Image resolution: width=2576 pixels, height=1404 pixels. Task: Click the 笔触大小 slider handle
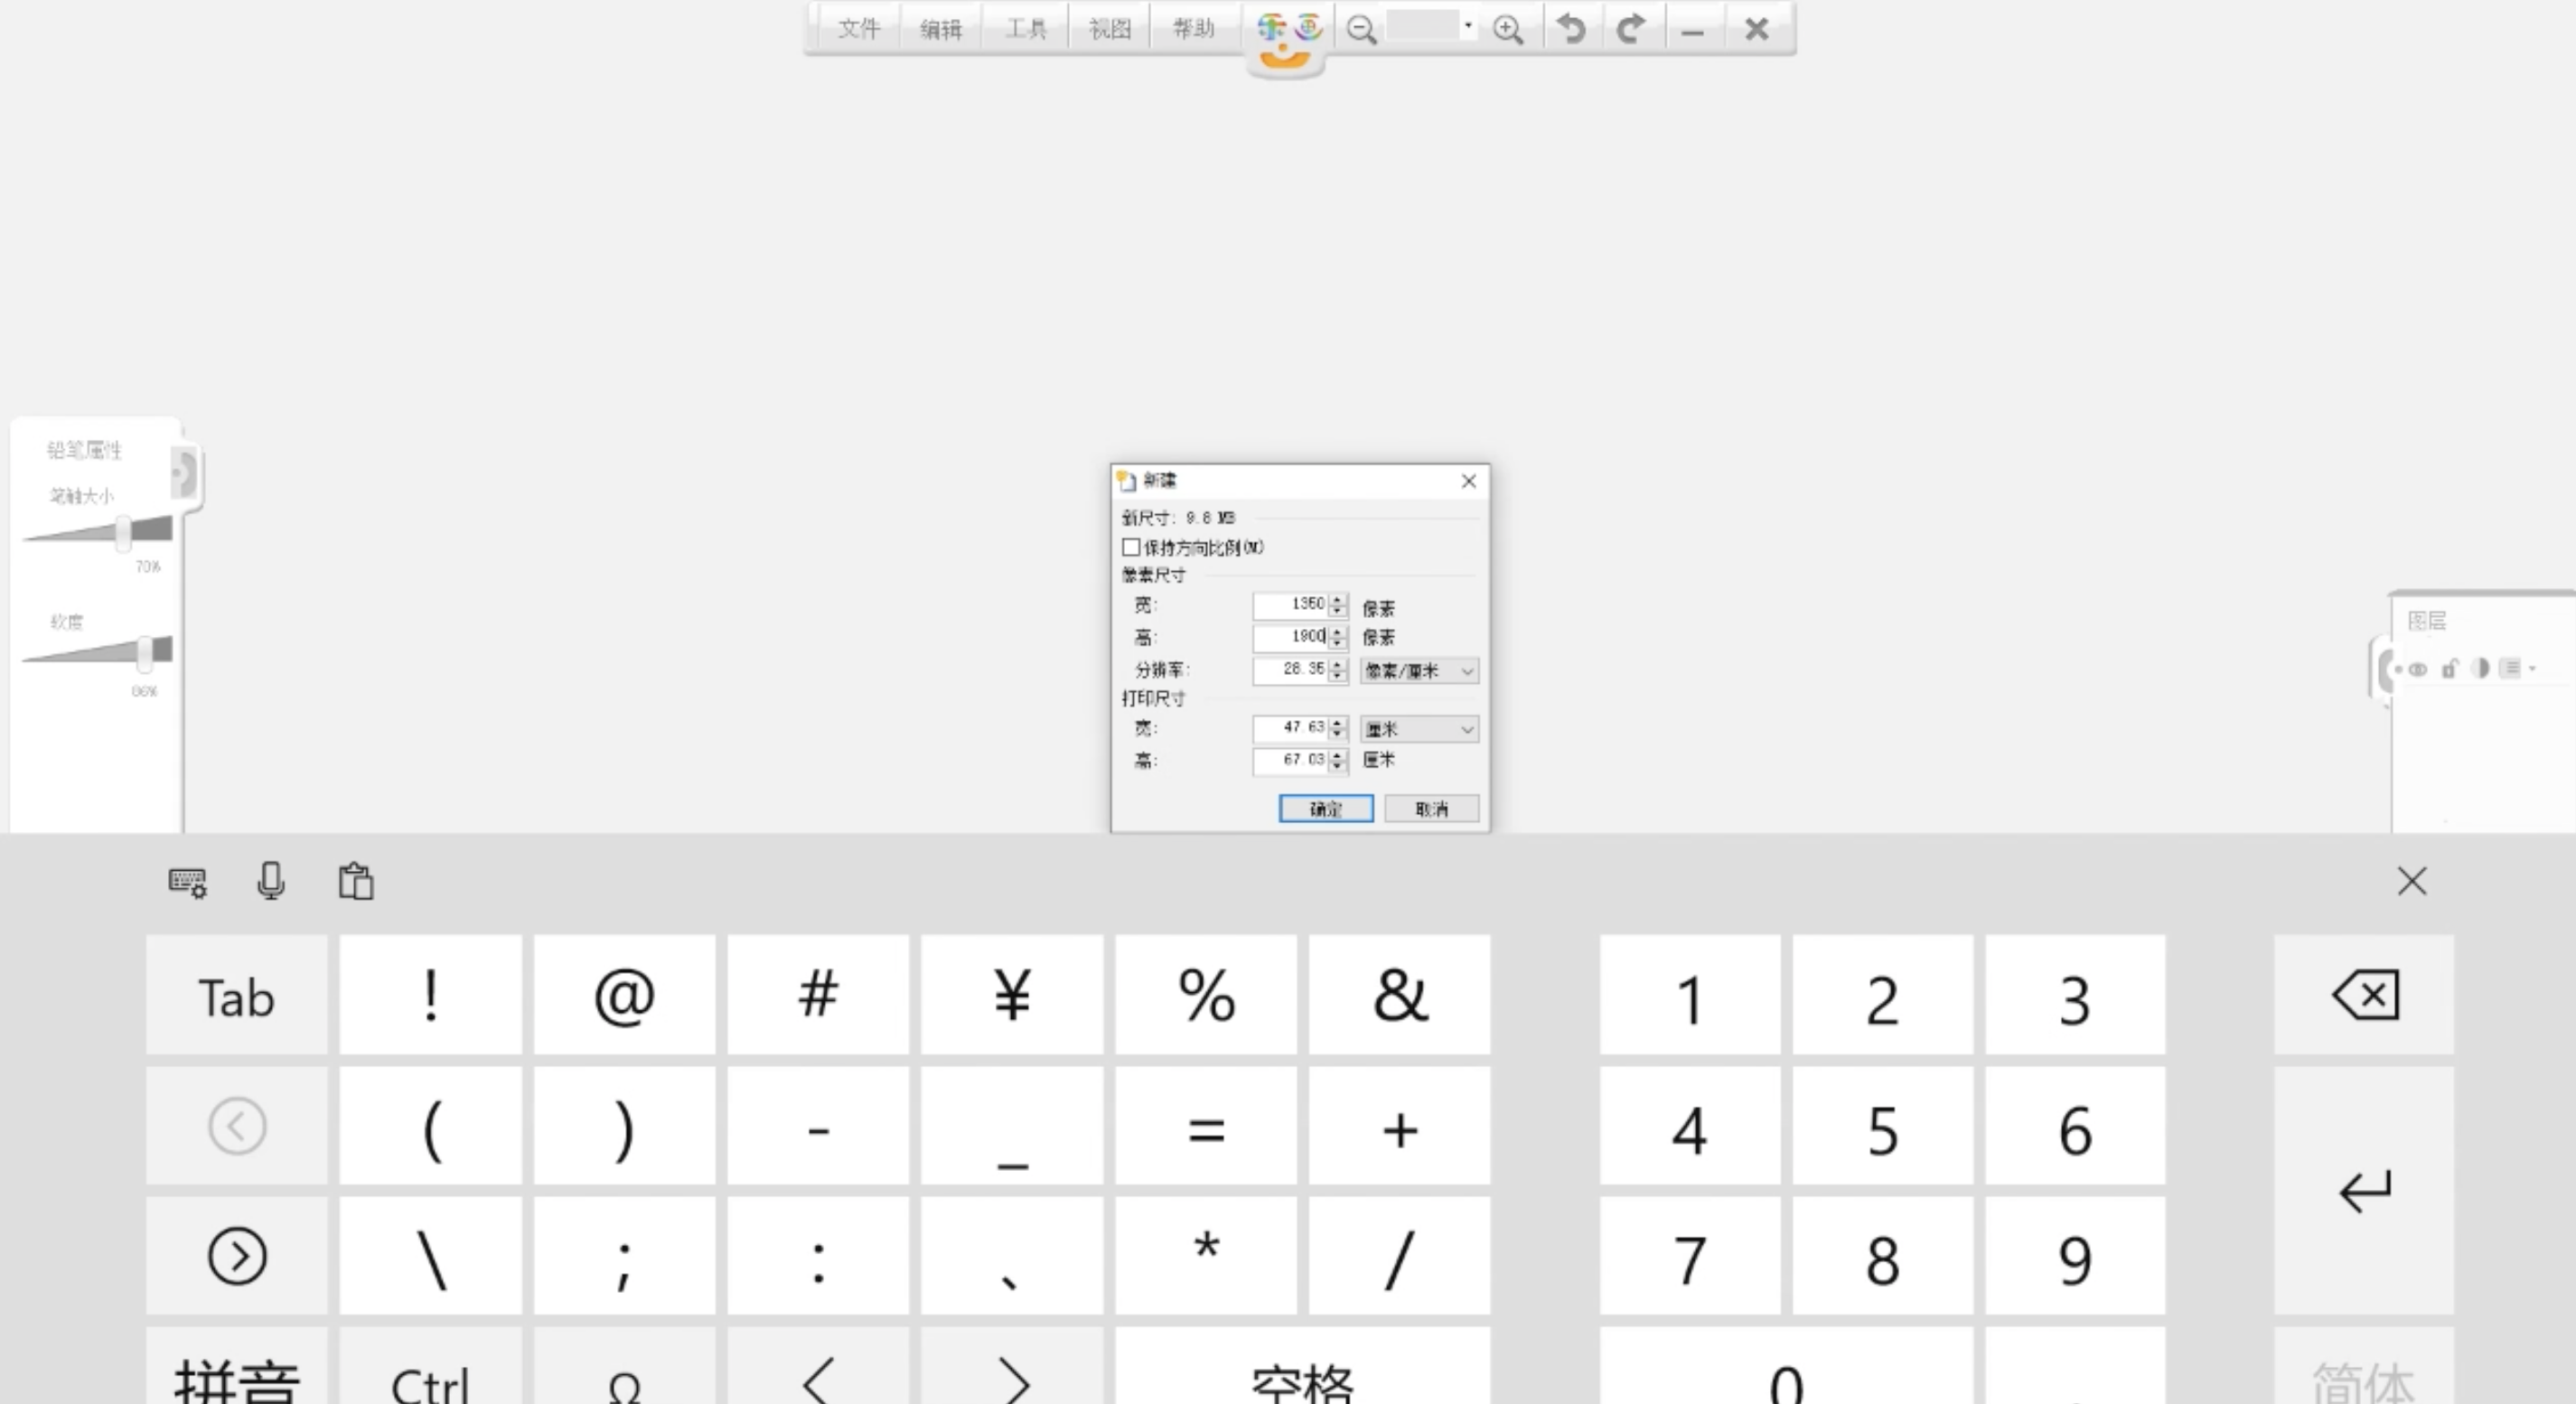[x=123, y=533]
